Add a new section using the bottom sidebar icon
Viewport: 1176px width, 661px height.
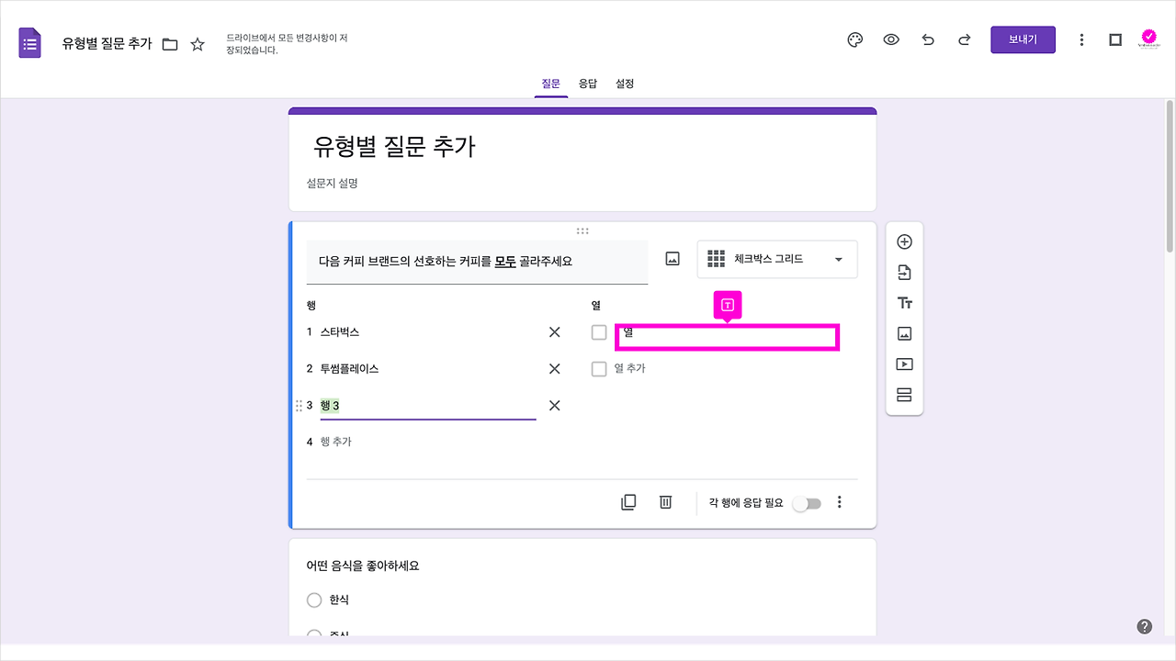(904, 395)
